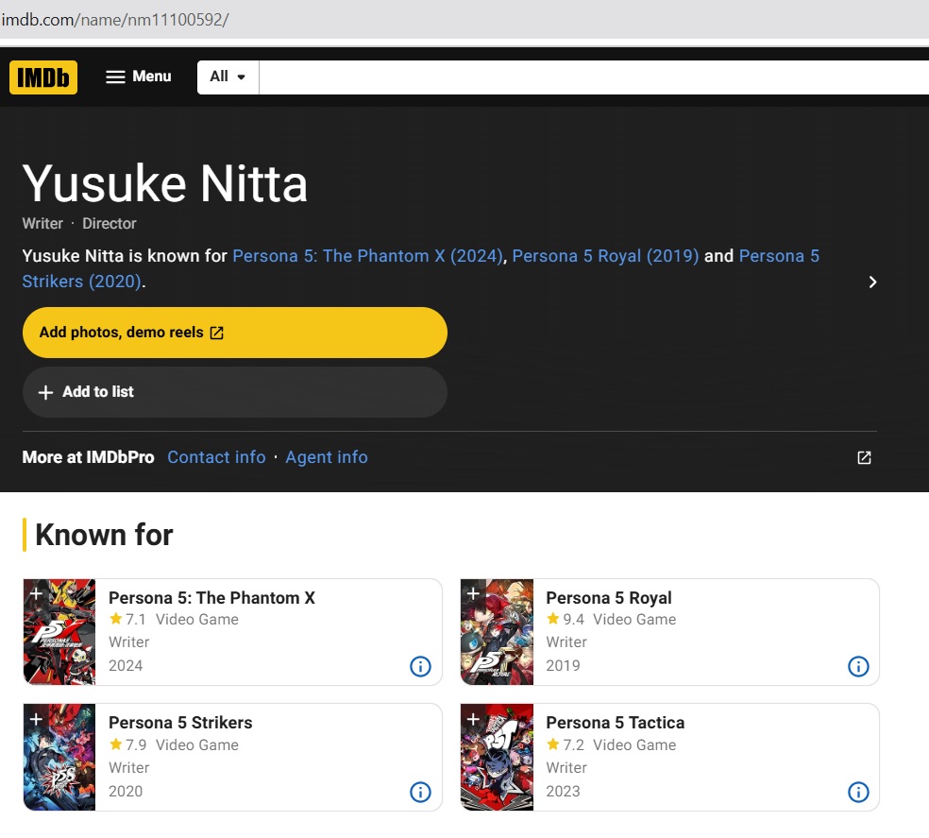Viewport: 929px width, 838px height.
Task: Click the IMDb logo
Action: (43, 77)
